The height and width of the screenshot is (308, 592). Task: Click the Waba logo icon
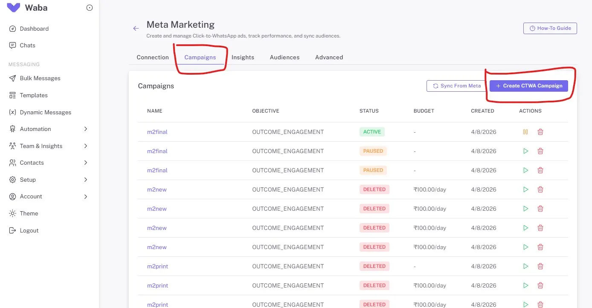pos(14,8)
